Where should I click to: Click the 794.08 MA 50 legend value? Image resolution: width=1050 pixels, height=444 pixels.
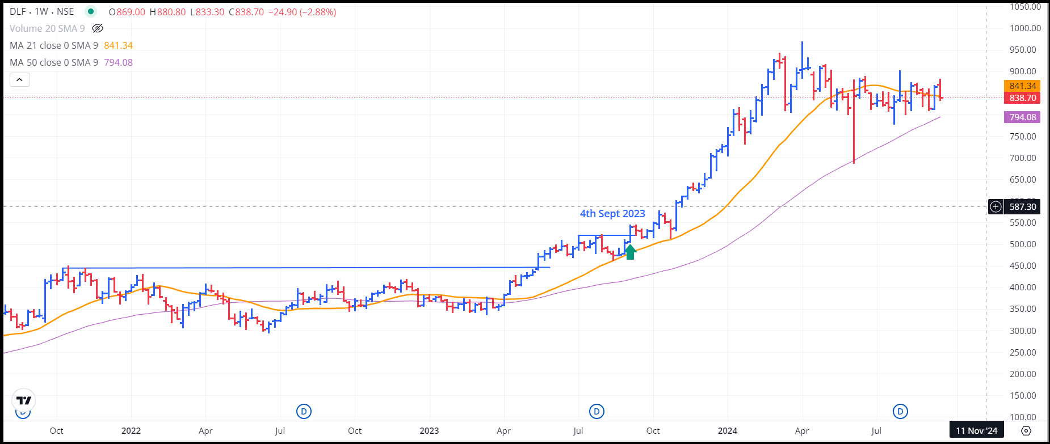click(x=118, y=62)
